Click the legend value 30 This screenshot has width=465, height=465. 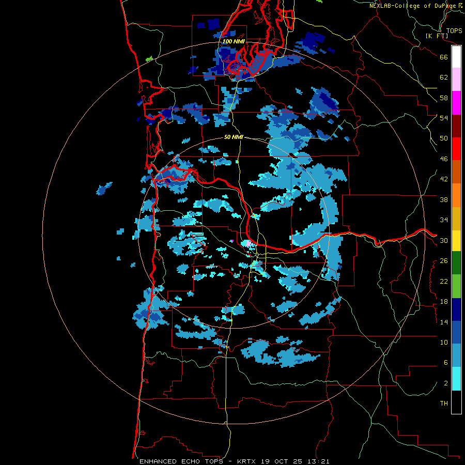coord(444,240)
